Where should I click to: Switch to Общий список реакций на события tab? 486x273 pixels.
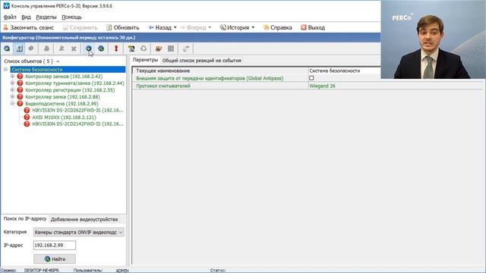[202, 61]
